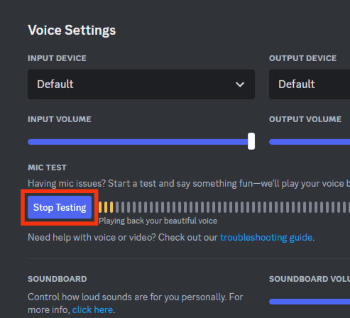Click the chevron arrow in Input Device dropdown
The image size is (350, 318).
240,84
